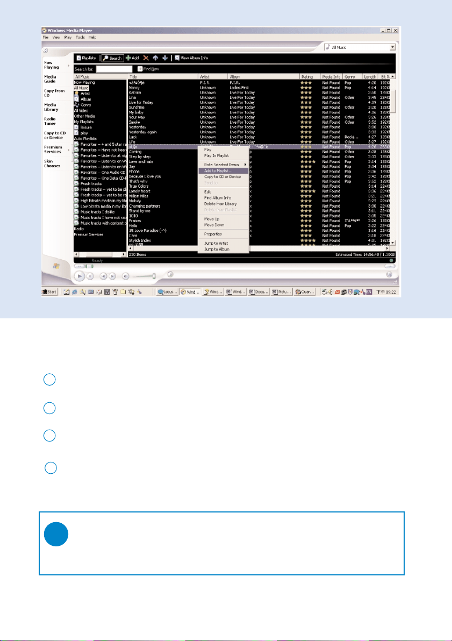Sort by the Rating column header
Viewport: 452px width, 641px height.
pos(310,77)
